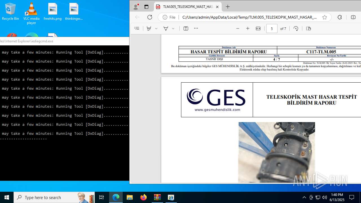
Task: Open the Recycle Bin desktop icon
Action: click(10, 12)
